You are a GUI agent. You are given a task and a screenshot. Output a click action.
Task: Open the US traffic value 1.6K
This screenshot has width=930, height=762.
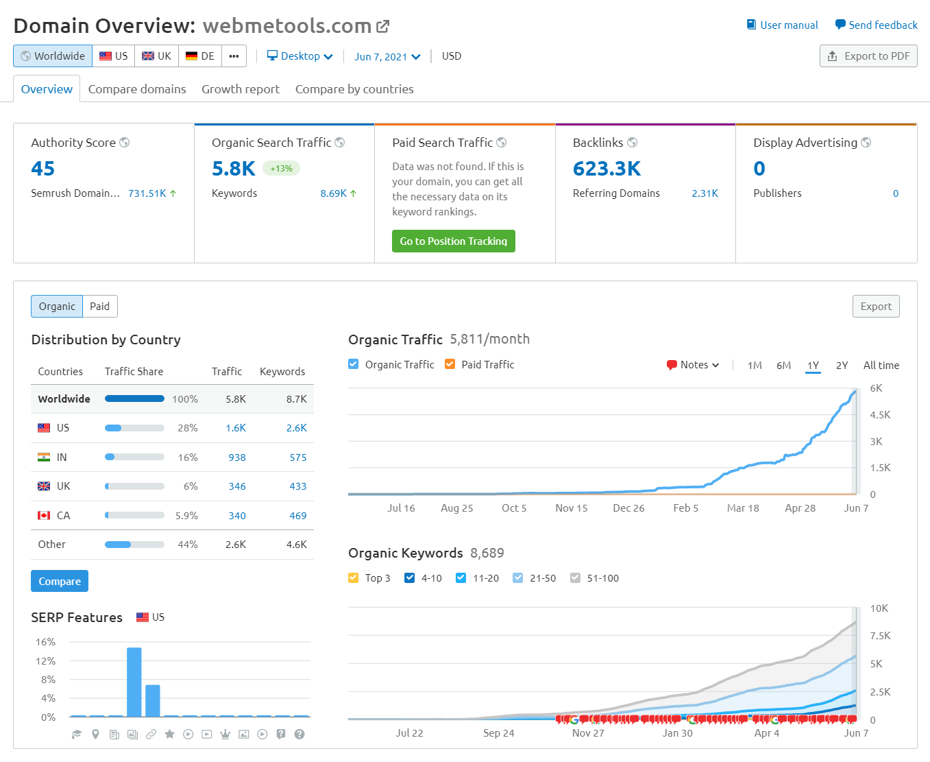[x=236, y=428]
